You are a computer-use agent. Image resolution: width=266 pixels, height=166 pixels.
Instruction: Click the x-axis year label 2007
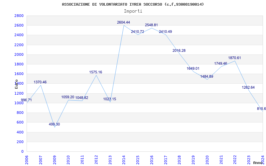[41, 160]
